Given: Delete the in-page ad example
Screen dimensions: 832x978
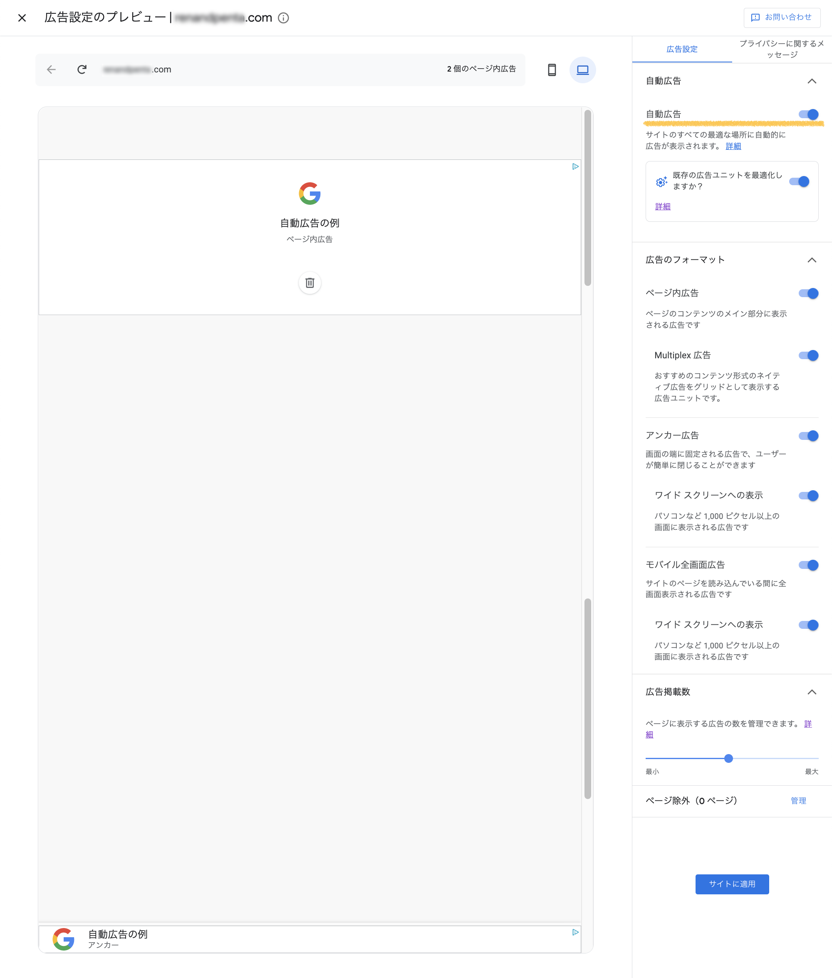Looking at the screenshot, I should tap(310, 283).
